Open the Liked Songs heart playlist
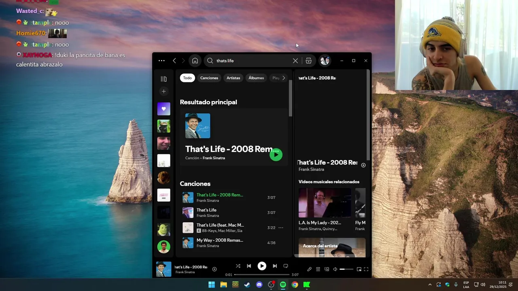 pyautogui.click(x=163, y=109)
